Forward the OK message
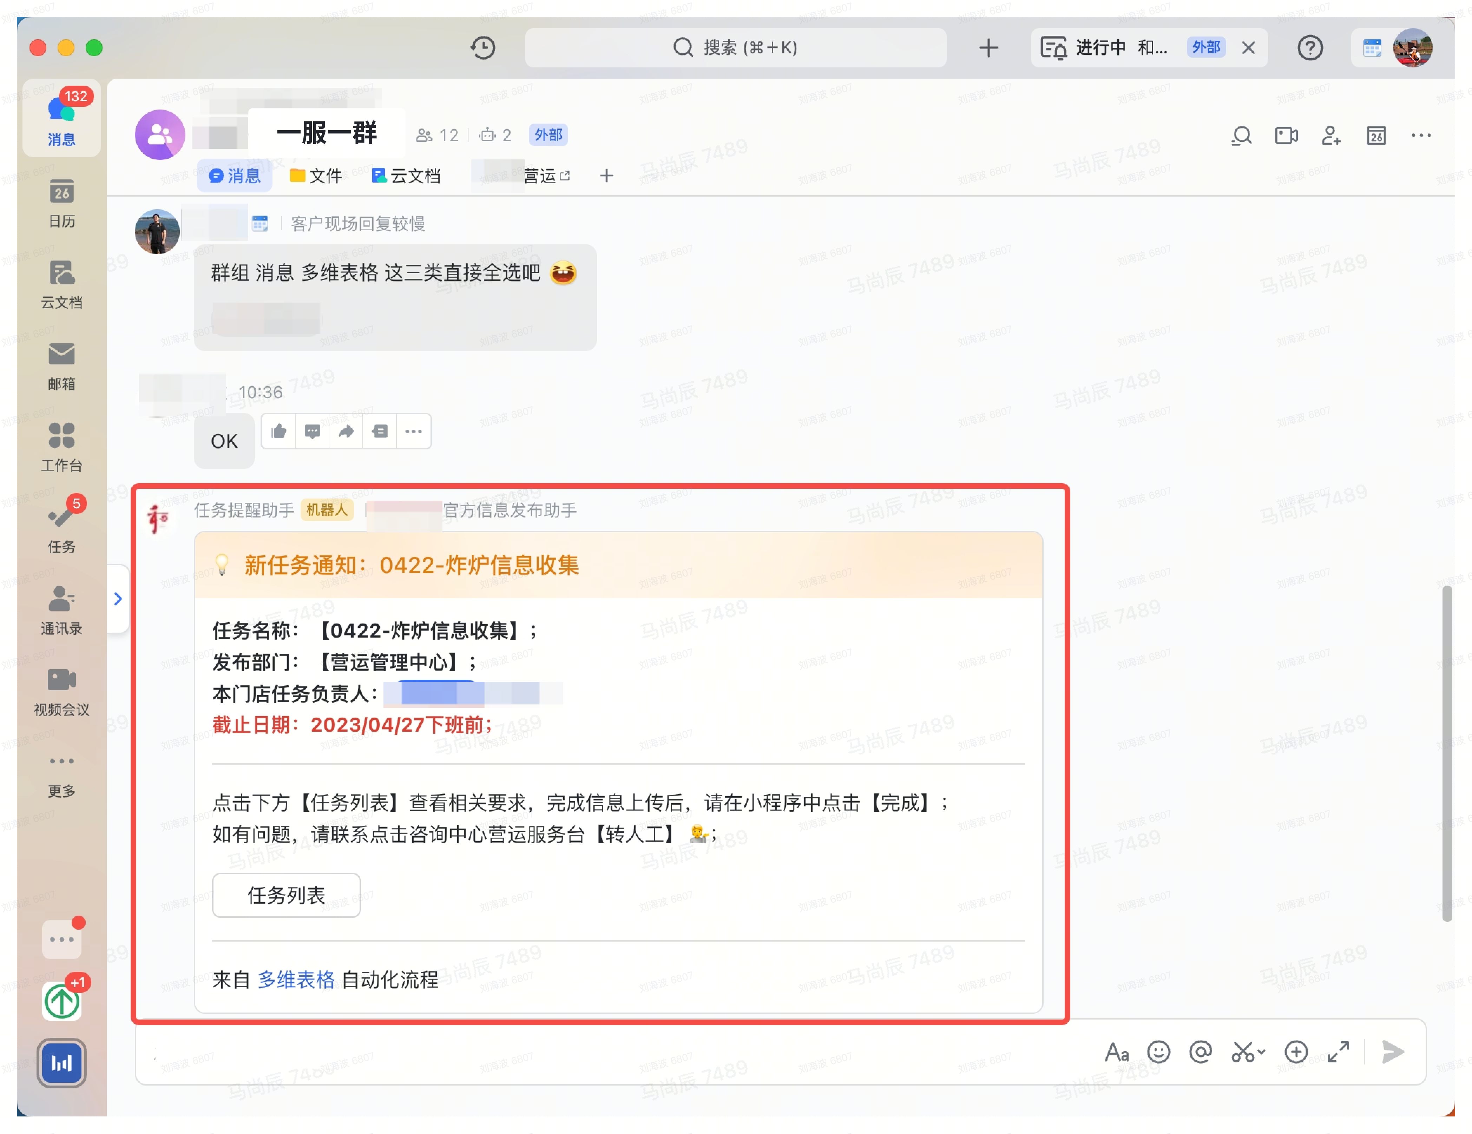The image size is (1472, 1134). pyautogui.click(x=346, y=431)
